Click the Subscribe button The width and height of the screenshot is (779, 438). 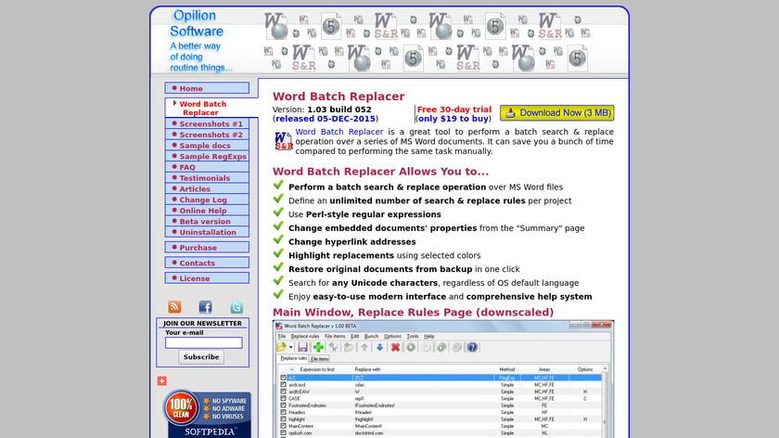click(201, 357)
